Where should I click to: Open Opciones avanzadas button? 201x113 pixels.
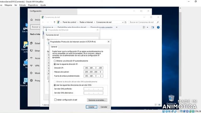[97, 100]
